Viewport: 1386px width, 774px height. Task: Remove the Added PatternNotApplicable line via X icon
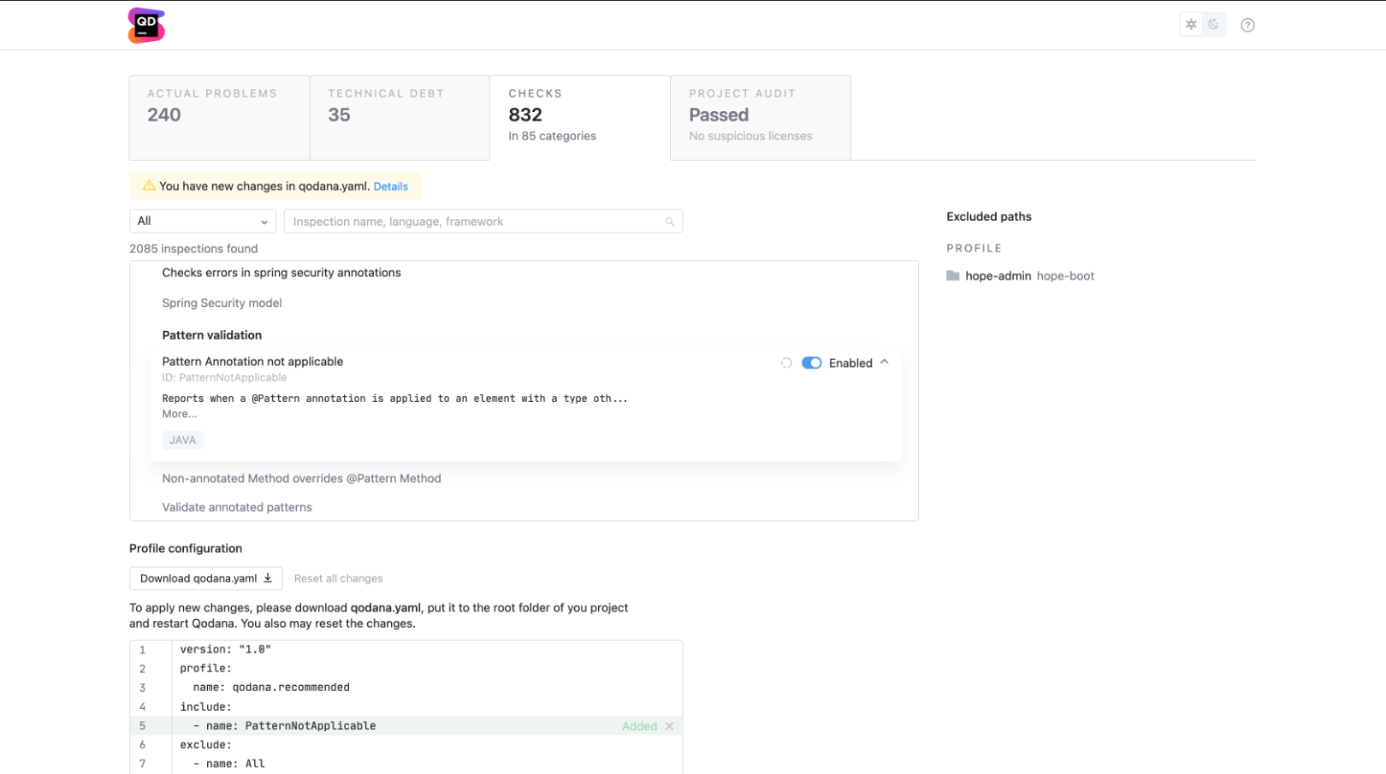click(x=669, y=725)
